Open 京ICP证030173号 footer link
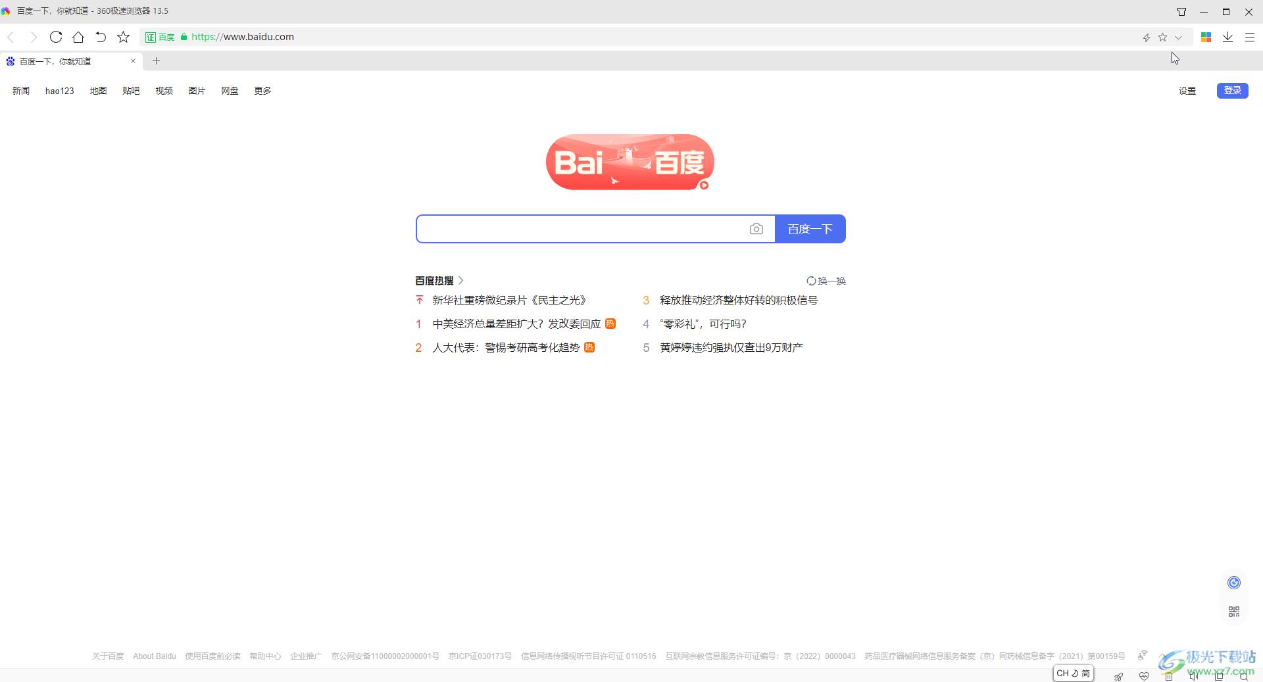Viewport: 1263px width, 682px height. point(480,656)
